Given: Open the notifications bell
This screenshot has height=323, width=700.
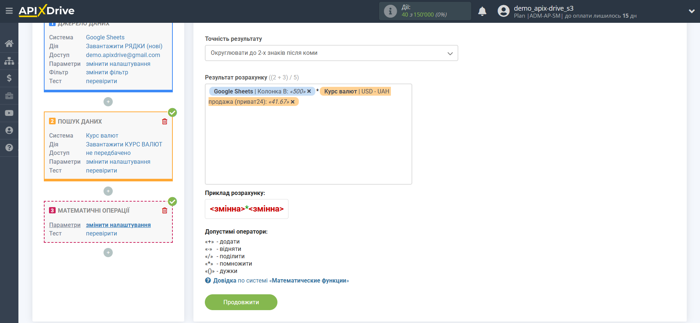Looking at the screenshot, I should [x=482, y=11].
